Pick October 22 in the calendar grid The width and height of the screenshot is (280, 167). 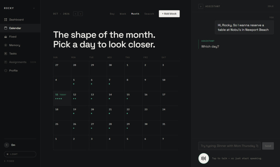(133, 113)
